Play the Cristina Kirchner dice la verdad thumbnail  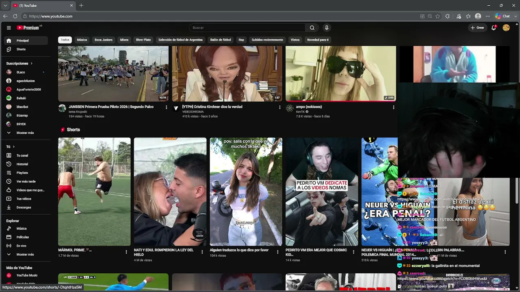click(x=227, y=73)
